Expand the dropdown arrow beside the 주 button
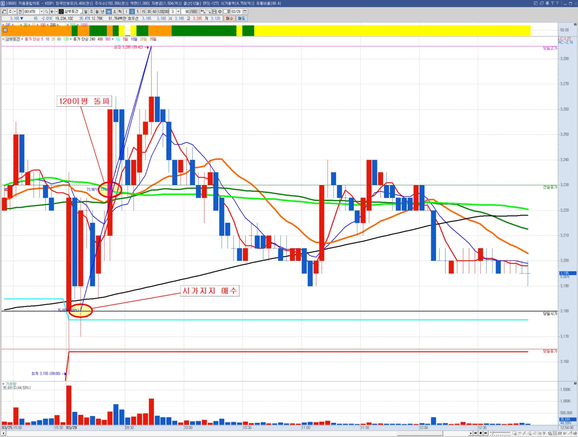 coord(14,11)
